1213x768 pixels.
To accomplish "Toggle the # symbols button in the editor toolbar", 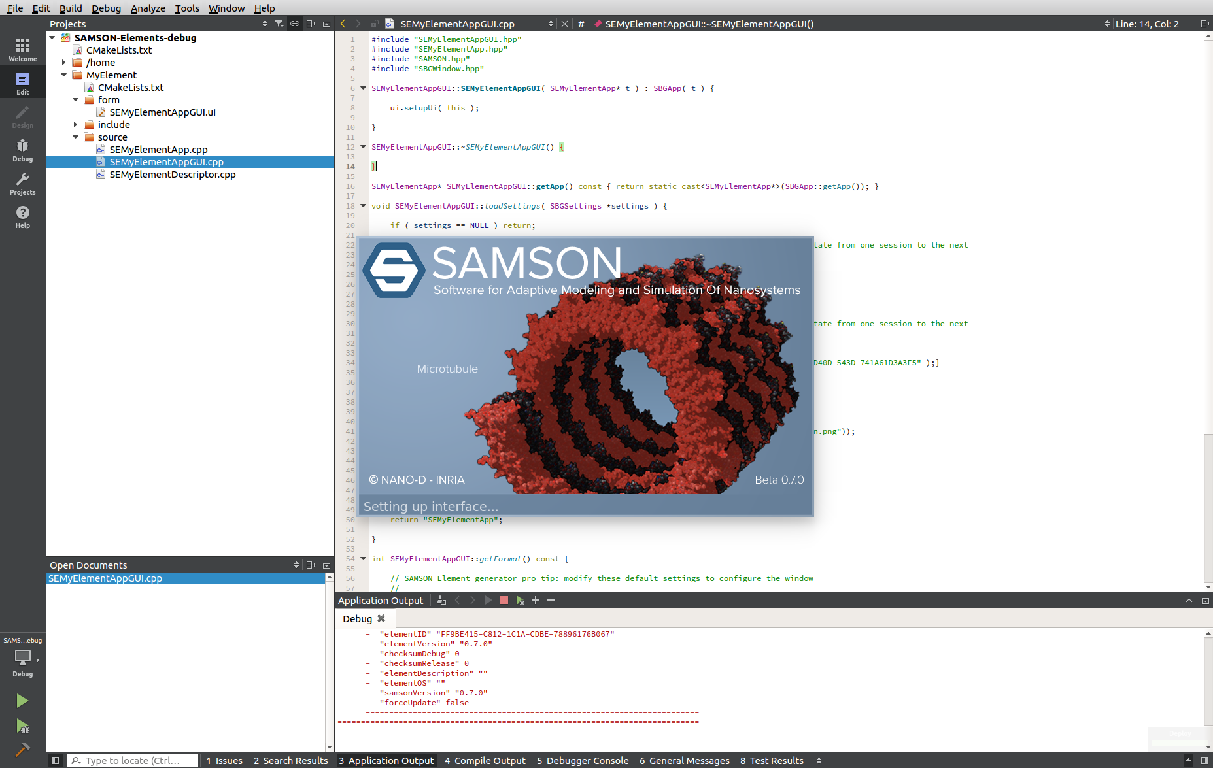I will click(581, 24).
